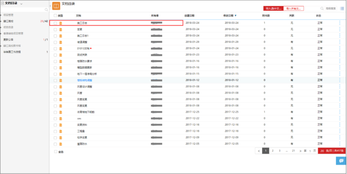Tick the checkbox for the 01013文档 row

point(55,48)
